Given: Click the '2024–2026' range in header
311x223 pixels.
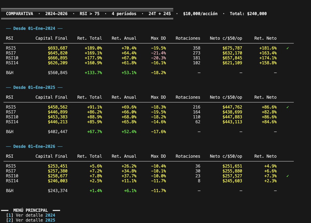Looking at the screenshot, I should (x=56, y=13).
